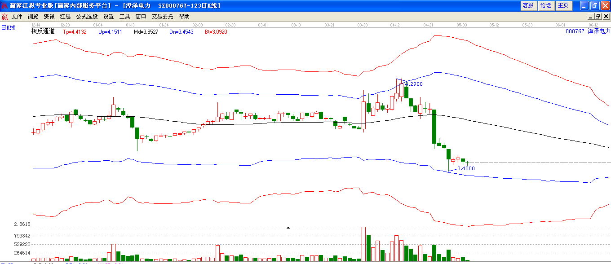The image size is (611, 264).
Task: Click the 793842 volume scale label
Action: pos(22,236)
